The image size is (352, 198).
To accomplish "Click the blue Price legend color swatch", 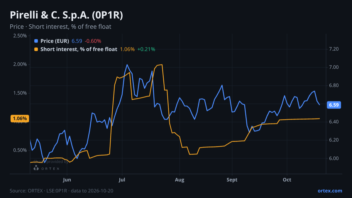I will coord(36,41).
